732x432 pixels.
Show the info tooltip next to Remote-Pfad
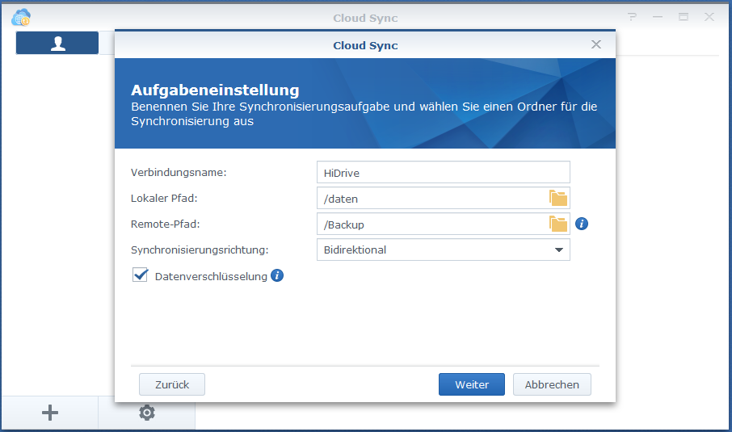(582, 224)
